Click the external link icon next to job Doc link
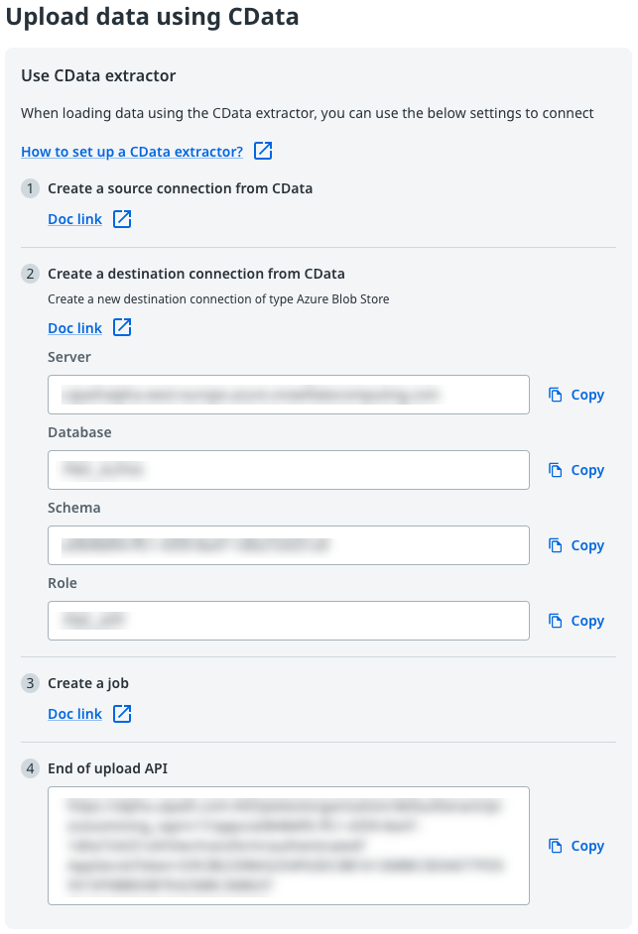Image resolution: width=638 pixels, height=934 pixels. (121, 713)
